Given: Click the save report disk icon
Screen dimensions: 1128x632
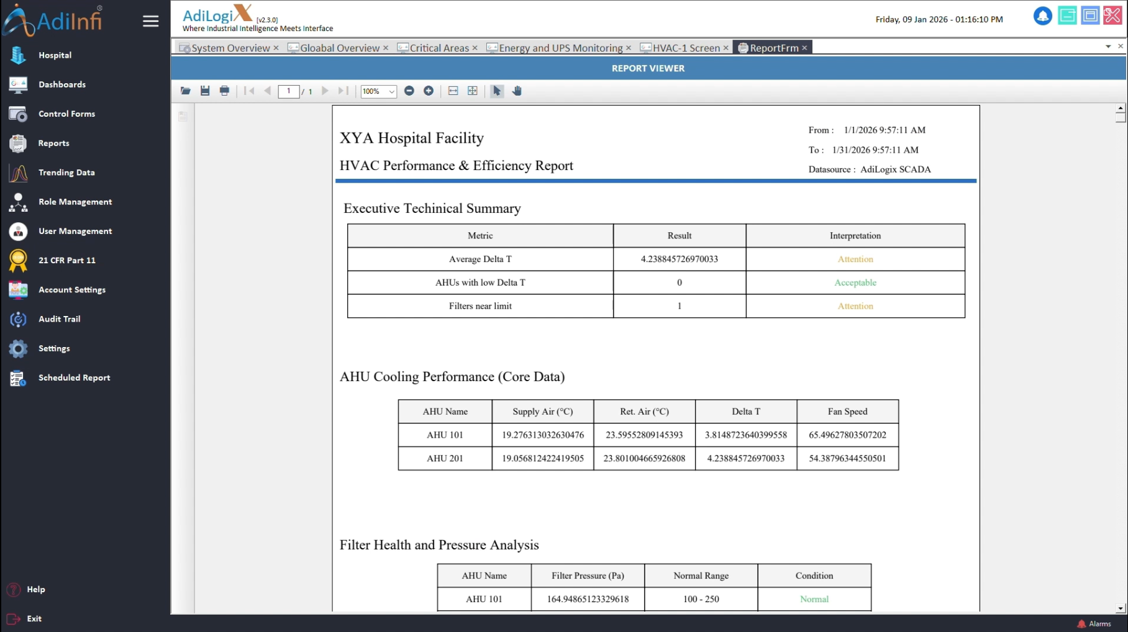Looking at the screenshot, I should point(205,91).
